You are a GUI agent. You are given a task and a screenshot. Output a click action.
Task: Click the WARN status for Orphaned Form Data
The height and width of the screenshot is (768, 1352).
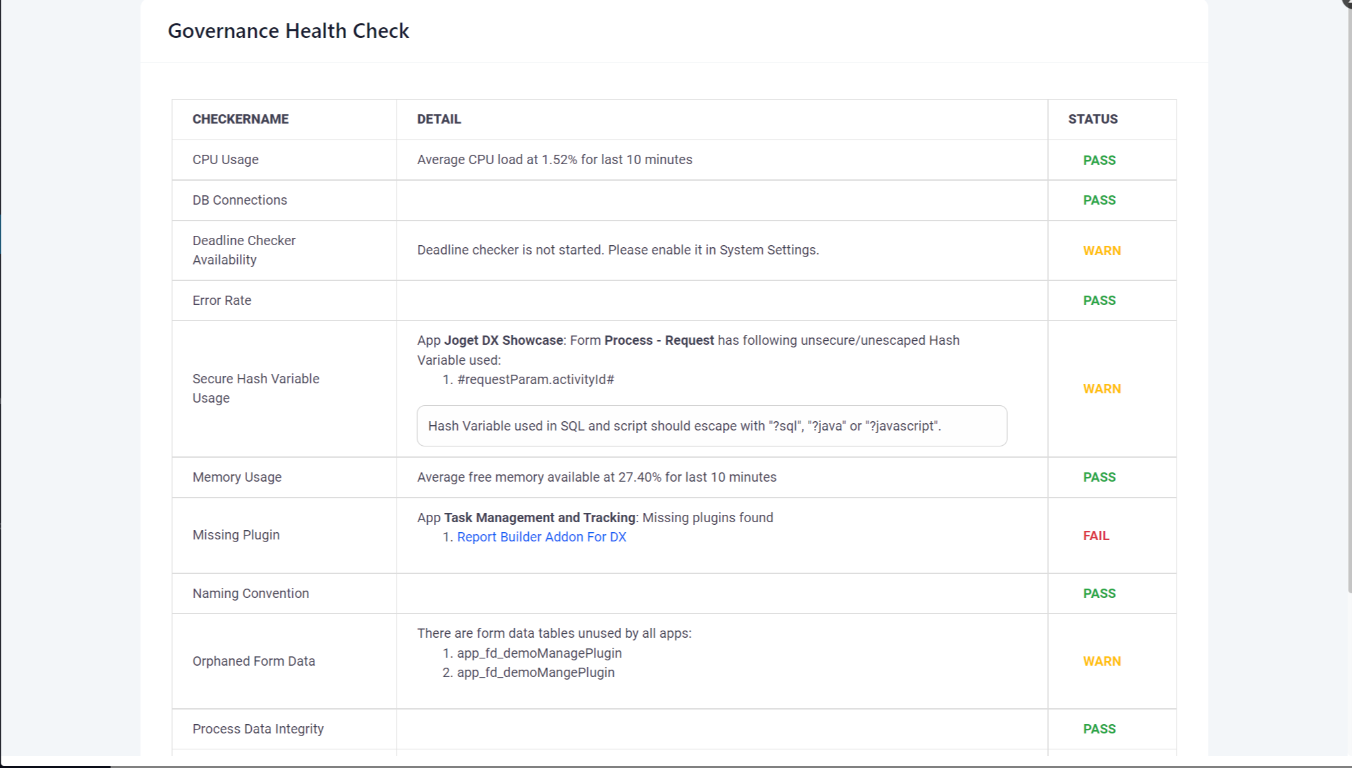(1102, 661)
